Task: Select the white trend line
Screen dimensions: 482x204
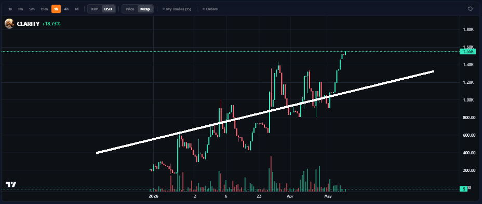Action: [x=265, y=112]
